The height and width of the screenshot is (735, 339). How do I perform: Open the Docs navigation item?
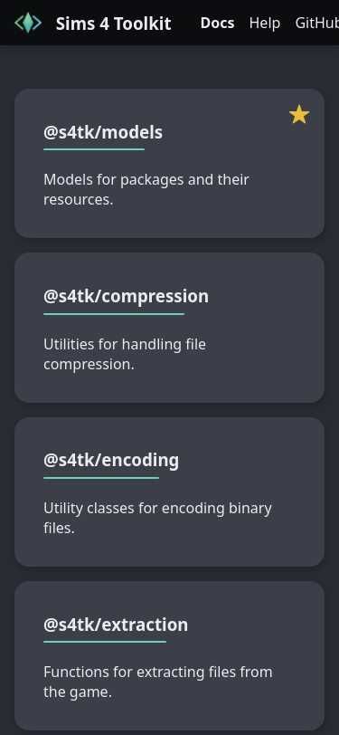[217, 23]
